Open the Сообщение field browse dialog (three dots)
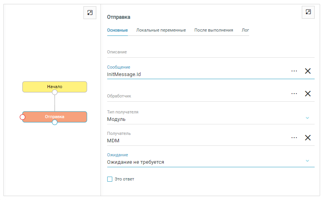Image resolution: width=324 pixels, height=200 pixels. click(x=294, y=71)
